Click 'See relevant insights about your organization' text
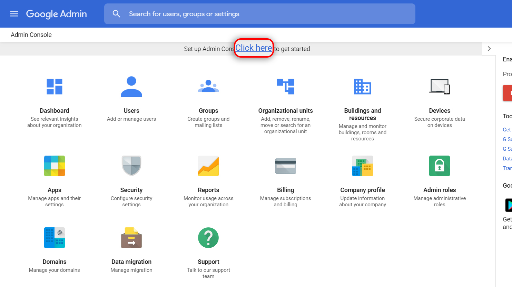512x287 pixels. pyautogui.click(x=55, y=122)
